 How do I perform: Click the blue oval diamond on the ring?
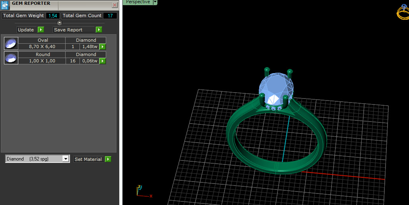276,88
